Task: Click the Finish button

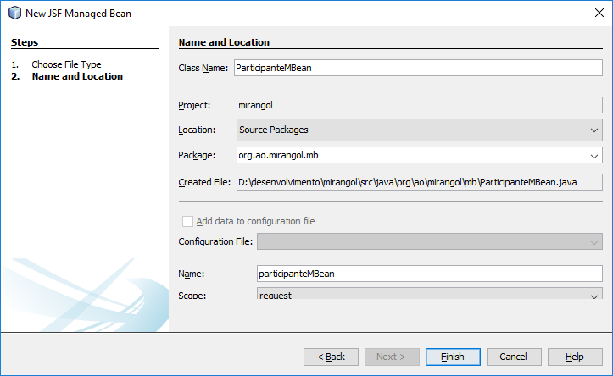Action: pos(453,357)
